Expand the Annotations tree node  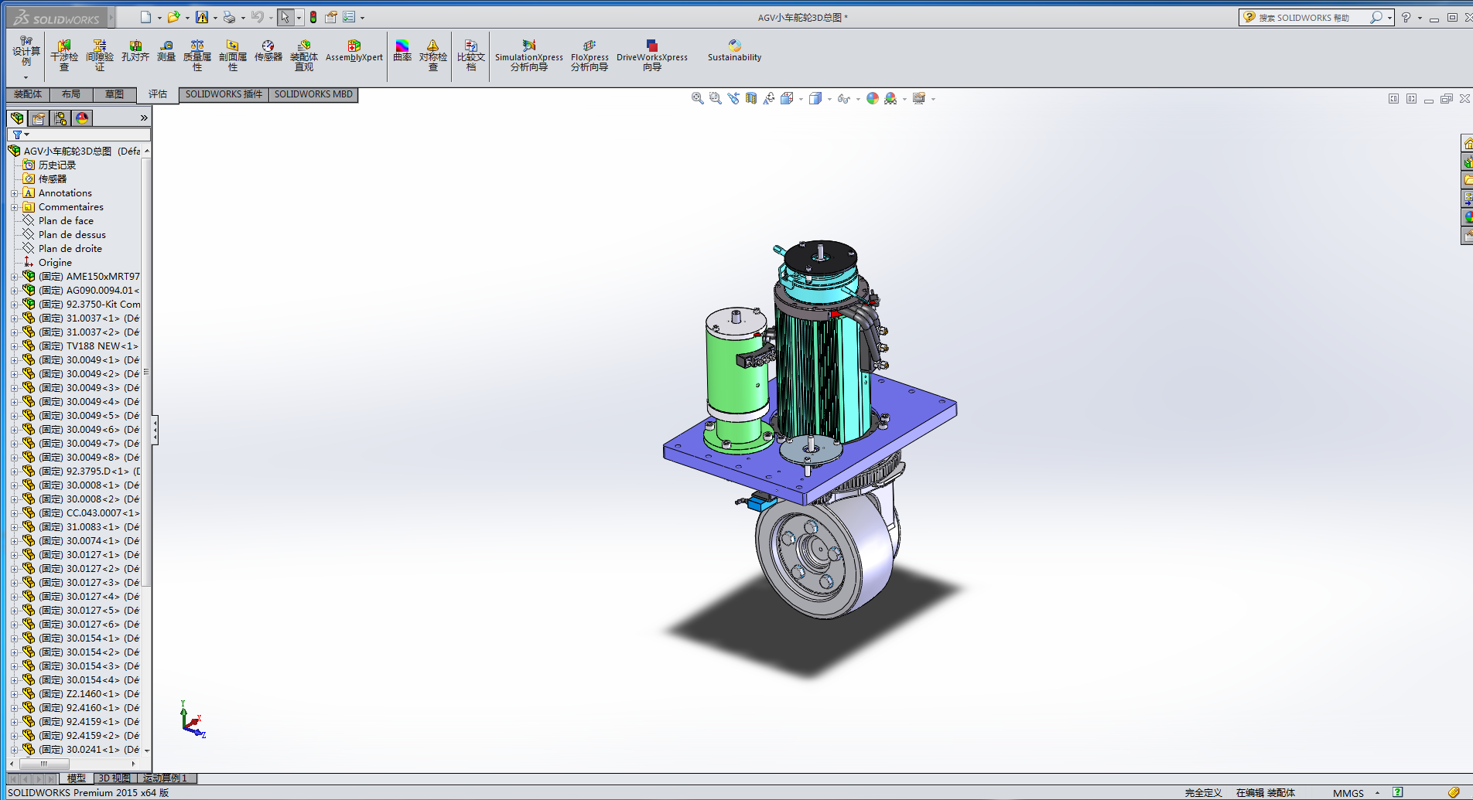(14, 193)
